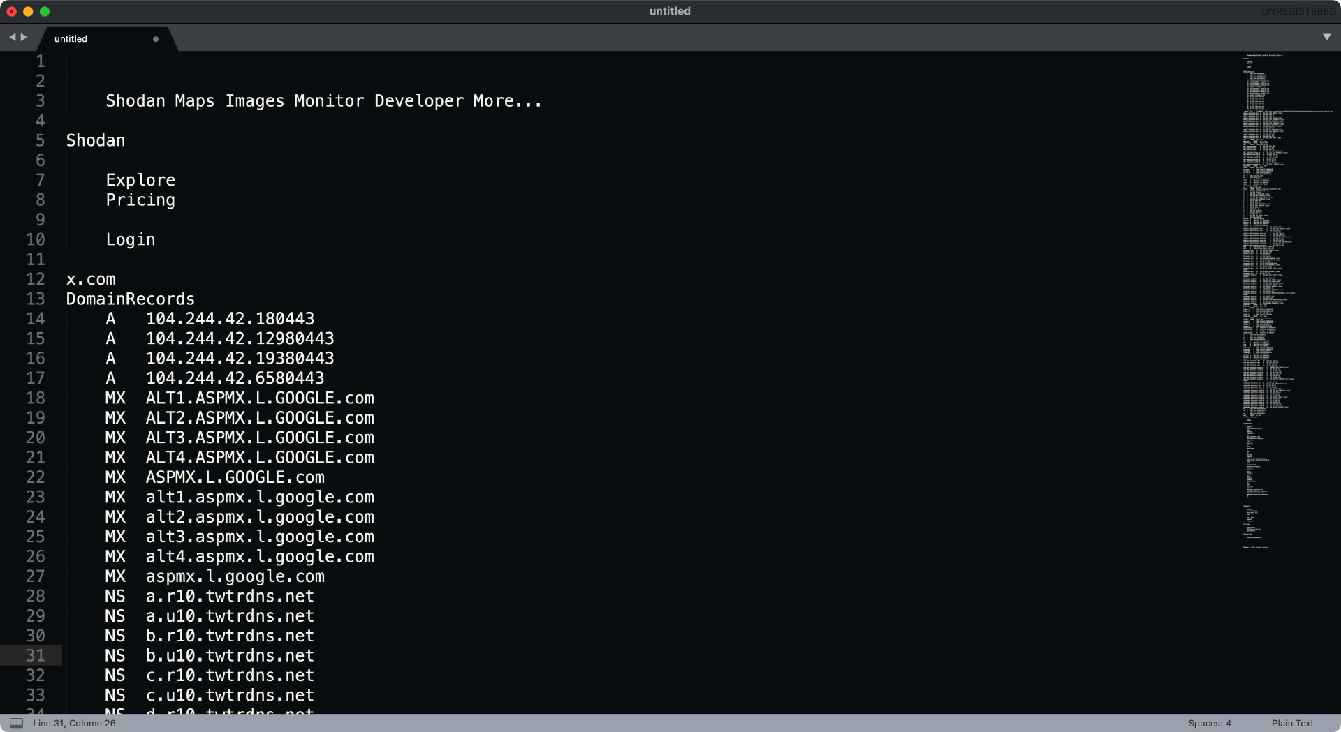Screen dimensions: 1341x732
Task: Click alt3.aspmx.l.google.com on line 25
Action: pos(260,537)
